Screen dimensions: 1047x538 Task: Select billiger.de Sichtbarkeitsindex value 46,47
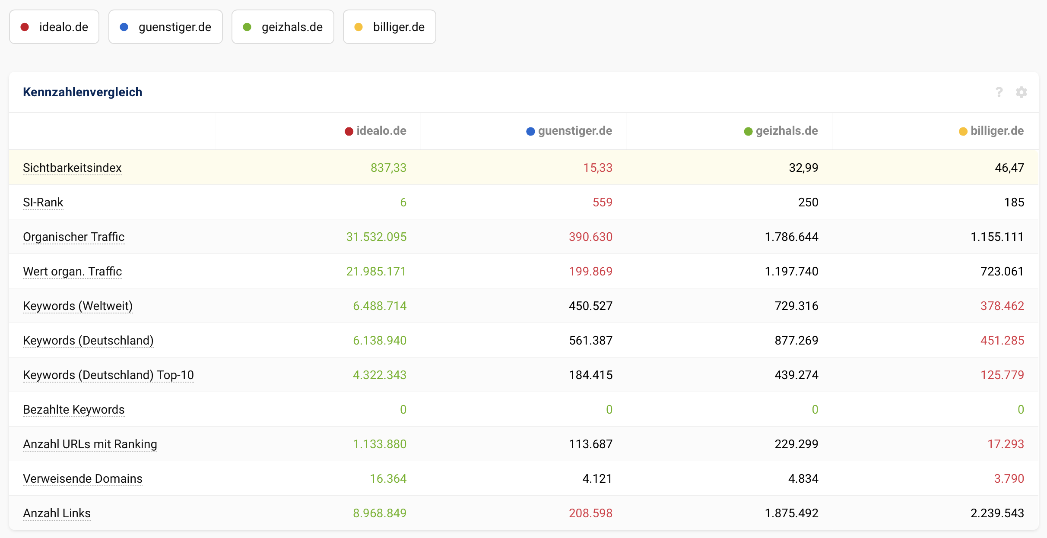[x=1009, y=168]
